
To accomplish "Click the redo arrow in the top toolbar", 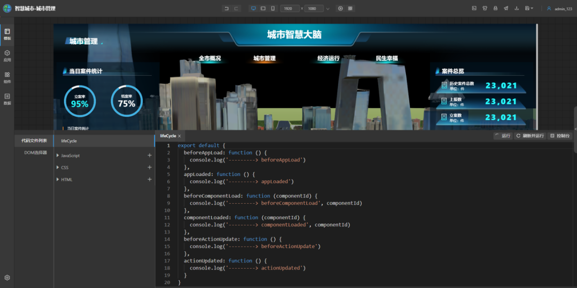I will (x=236, y=8).
